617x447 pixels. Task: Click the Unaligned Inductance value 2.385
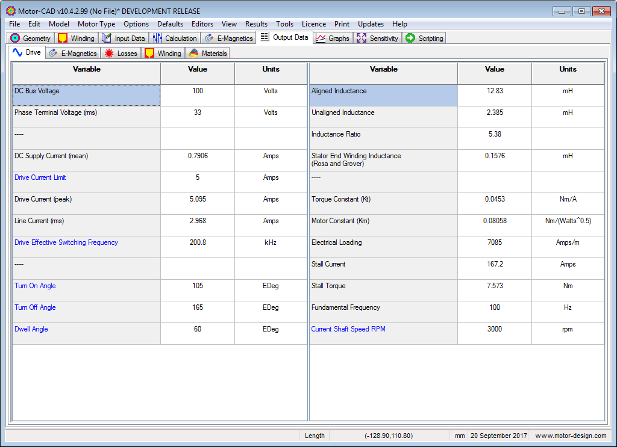[495, 113]
